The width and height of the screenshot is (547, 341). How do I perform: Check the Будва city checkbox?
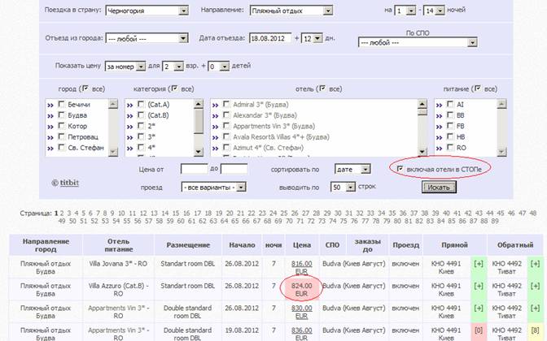pos(62,116)
